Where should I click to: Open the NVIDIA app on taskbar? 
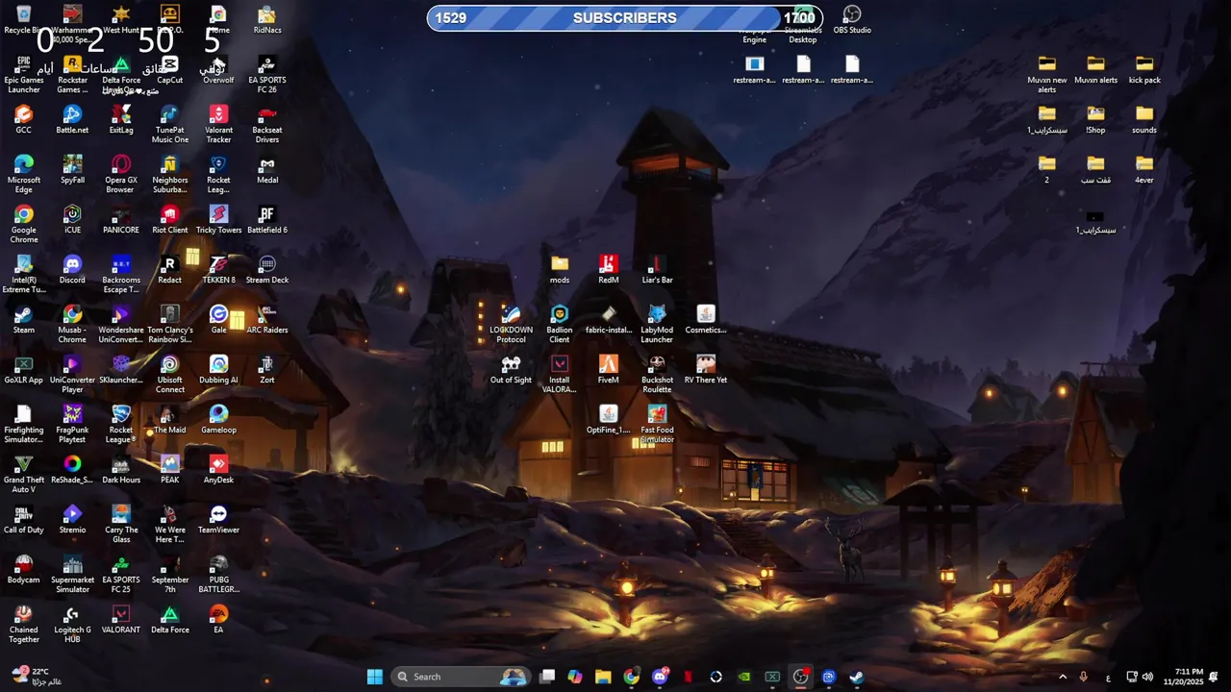click(x=744, y=677)
